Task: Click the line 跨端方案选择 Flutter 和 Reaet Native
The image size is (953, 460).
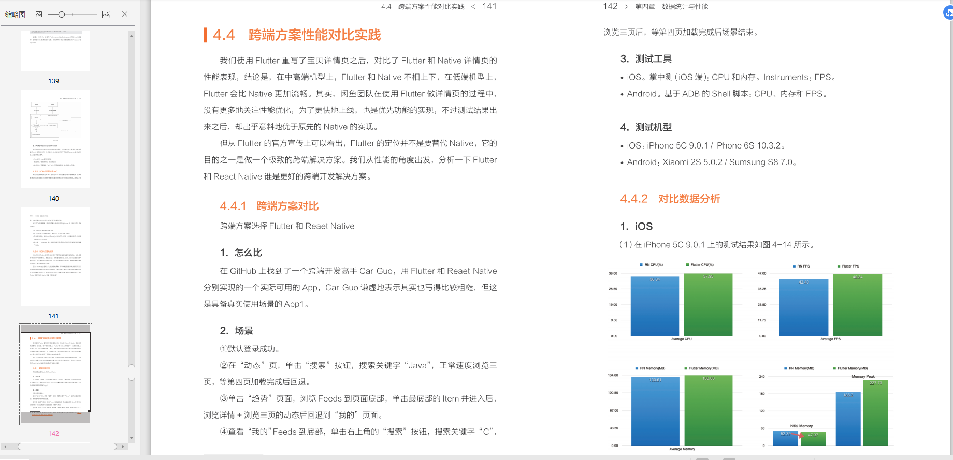Action: pos(287,226)
